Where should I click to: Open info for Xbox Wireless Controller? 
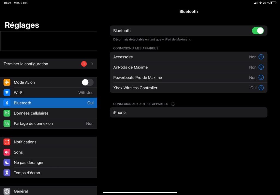pos(261,88)
